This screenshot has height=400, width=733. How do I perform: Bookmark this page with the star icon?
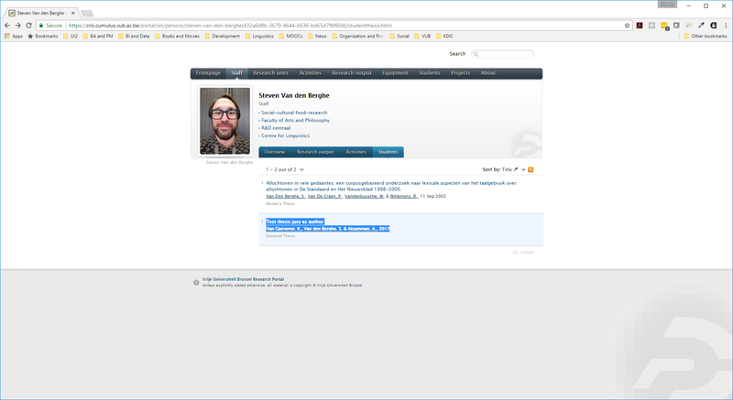[x=627, y=26]
